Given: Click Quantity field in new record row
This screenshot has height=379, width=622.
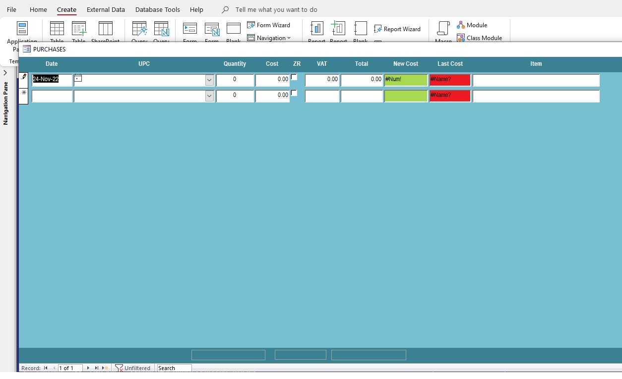Looking at the screenshot, I should tap(235, 96).
